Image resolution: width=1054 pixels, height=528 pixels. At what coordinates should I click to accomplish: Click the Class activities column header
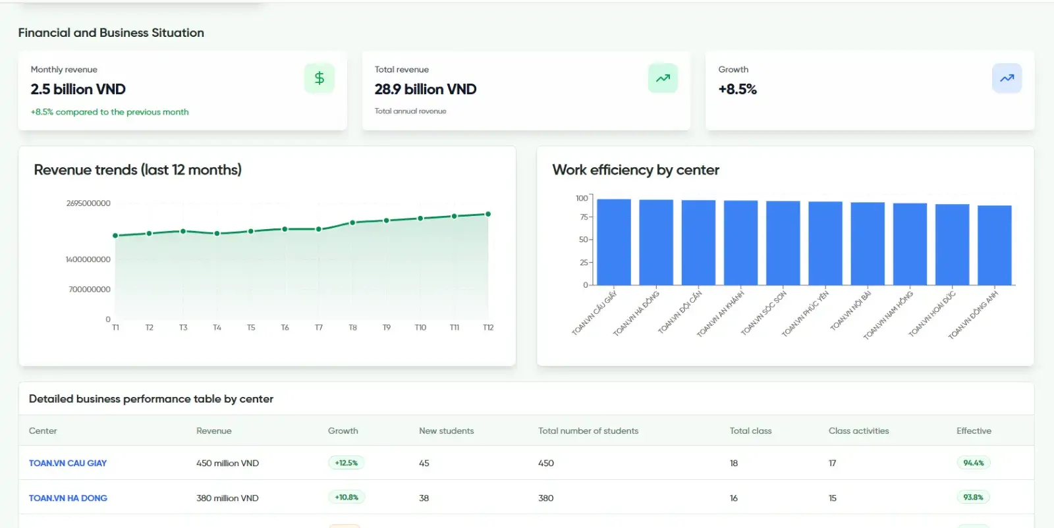click(x=859, y=431)
